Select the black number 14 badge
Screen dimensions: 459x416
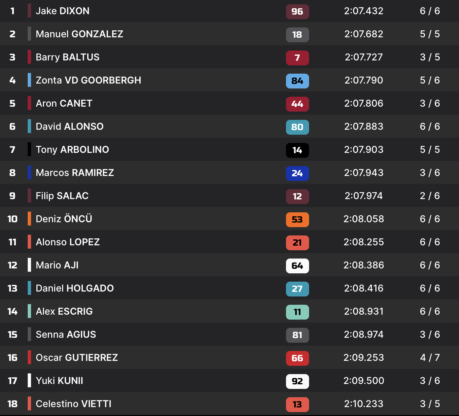coord(297,150)
